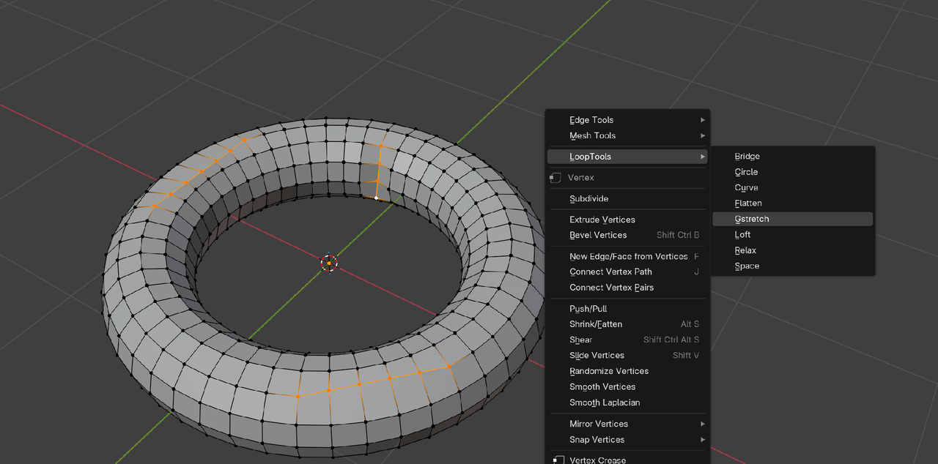Choose Extrude Vertices from the context menu
Viewport: 938px width, 464px height.
click(x=602, y=220)
